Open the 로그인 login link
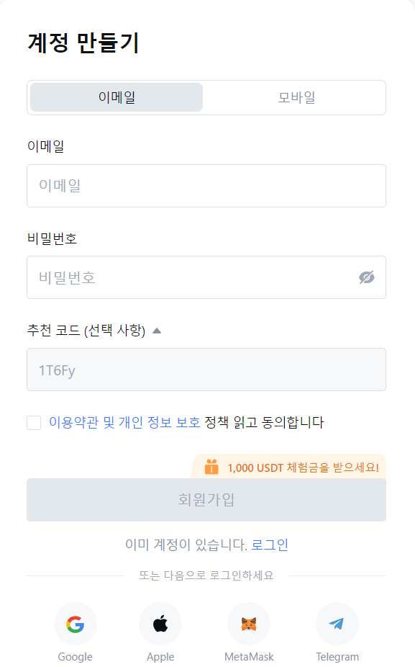The width and height of the screenshot is (415, 667). click(268, 545)
